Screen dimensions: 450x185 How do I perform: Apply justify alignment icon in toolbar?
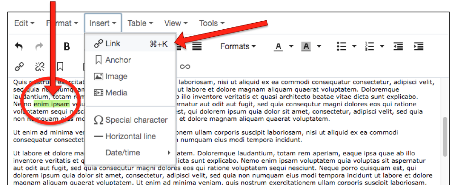[197, 46]
